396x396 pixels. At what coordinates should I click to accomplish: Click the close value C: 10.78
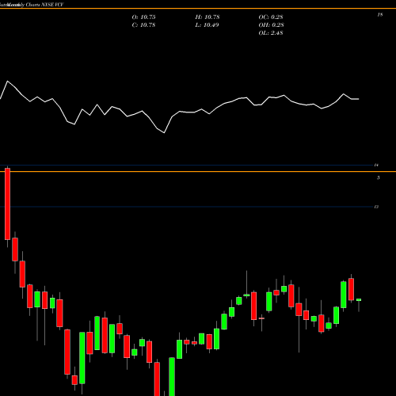[143, 25]
